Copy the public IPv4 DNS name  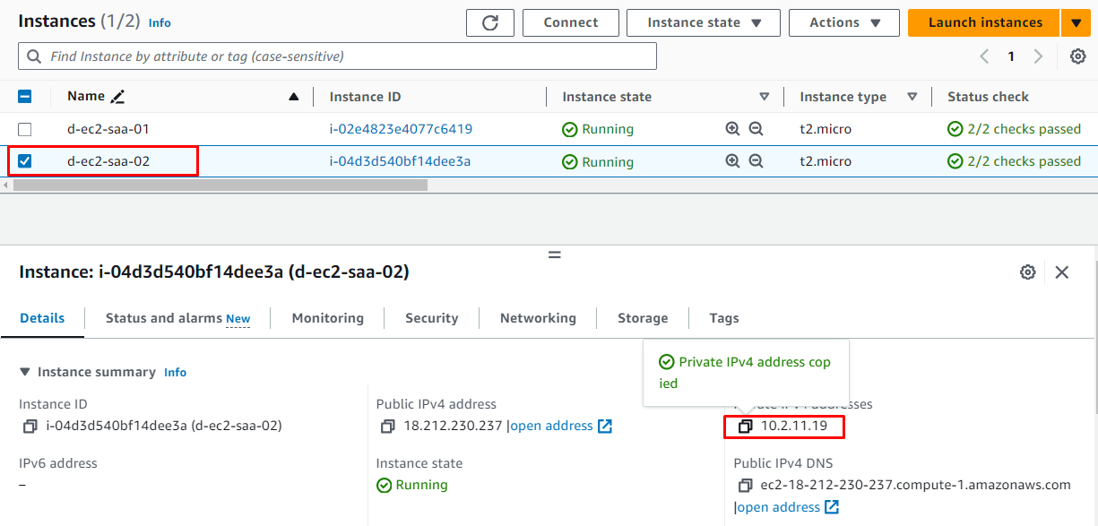click(745, 486)
